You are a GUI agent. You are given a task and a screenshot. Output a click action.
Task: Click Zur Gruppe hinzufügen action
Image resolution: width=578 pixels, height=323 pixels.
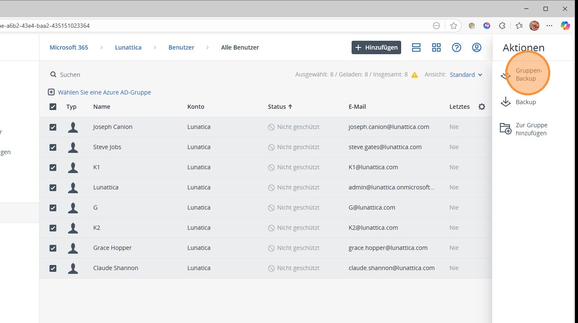click(531, 129)
